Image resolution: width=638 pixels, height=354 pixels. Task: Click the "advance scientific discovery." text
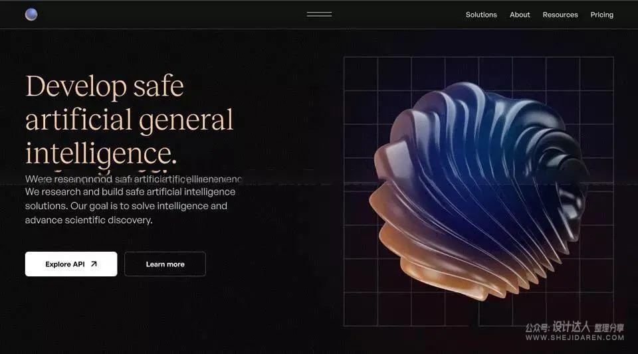[88, 220]
